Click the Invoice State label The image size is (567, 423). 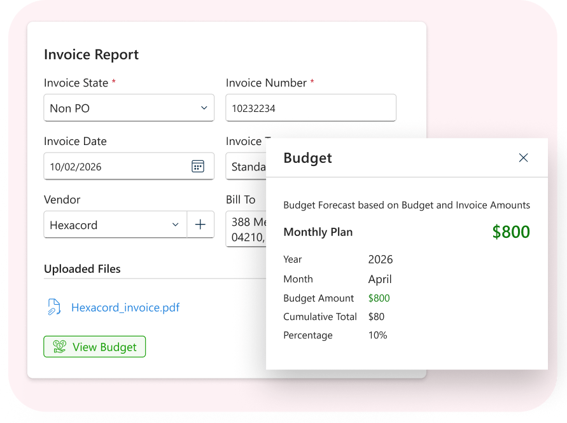[x=76, y=83]
